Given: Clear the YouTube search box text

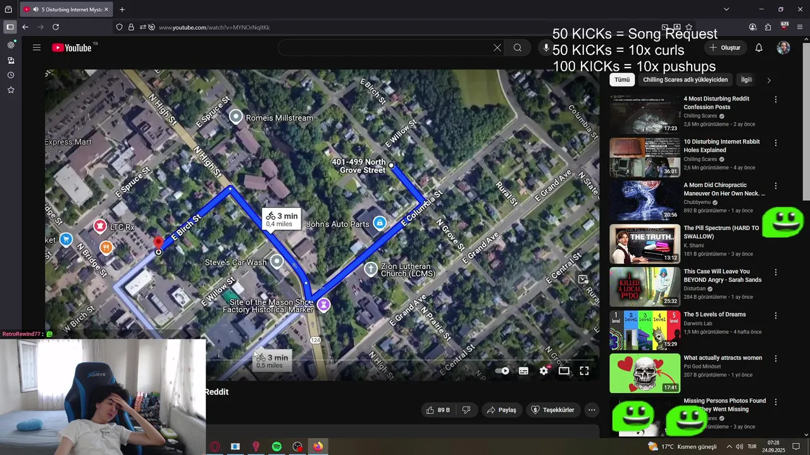Looking at the screenshot, I should (x=497, y=48).
